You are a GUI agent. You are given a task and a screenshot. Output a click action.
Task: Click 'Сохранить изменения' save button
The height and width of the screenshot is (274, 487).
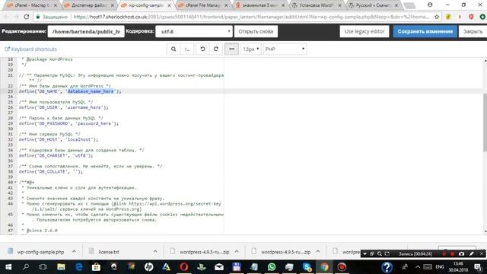pos(425,31)
